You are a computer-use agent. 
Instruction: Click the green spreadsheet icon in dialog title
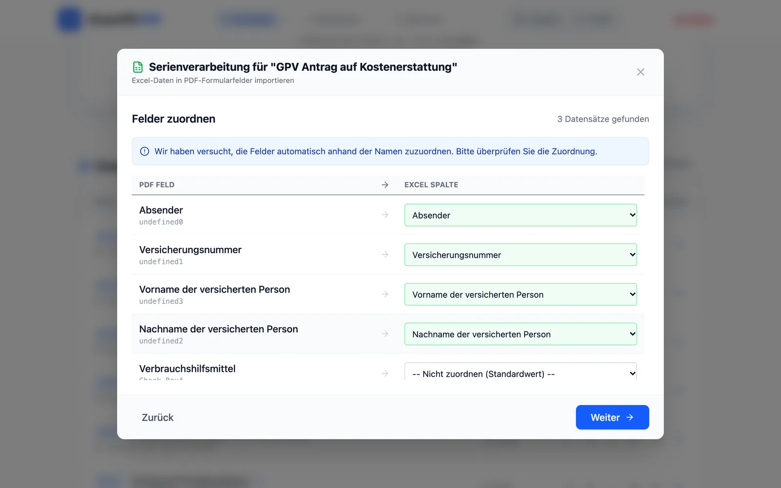tap(138, 67)
